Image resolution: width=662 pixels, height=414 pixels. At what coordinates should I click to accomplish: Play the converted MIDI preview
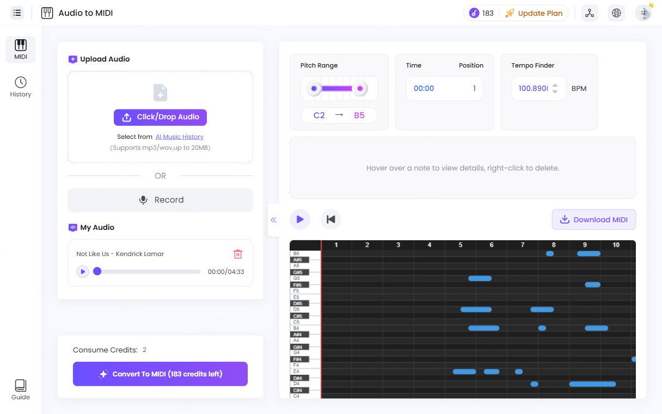[300, 219]
